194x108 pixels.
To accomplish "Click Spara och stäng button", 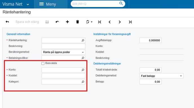I will 27,22.
